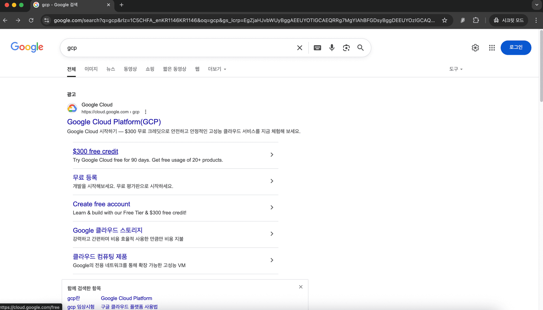Expand the 더보기 dropdown
Viewport: 543px width, 310px height.
coord(217,69)
